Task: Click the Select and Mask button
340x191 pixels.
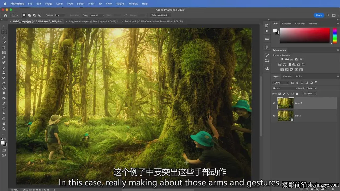Action: coord(160,15)
